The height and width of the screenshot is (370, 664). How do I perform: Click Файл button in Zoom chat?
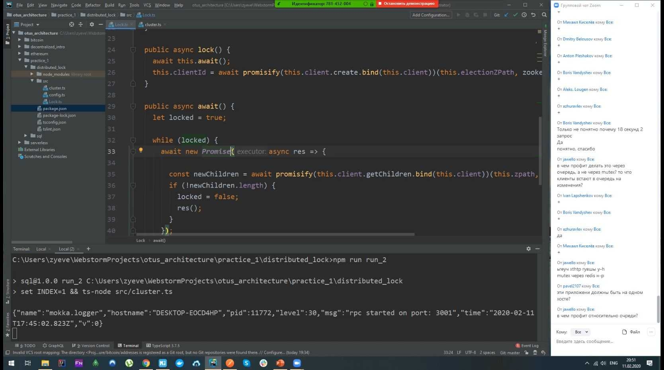click(631, 332)
